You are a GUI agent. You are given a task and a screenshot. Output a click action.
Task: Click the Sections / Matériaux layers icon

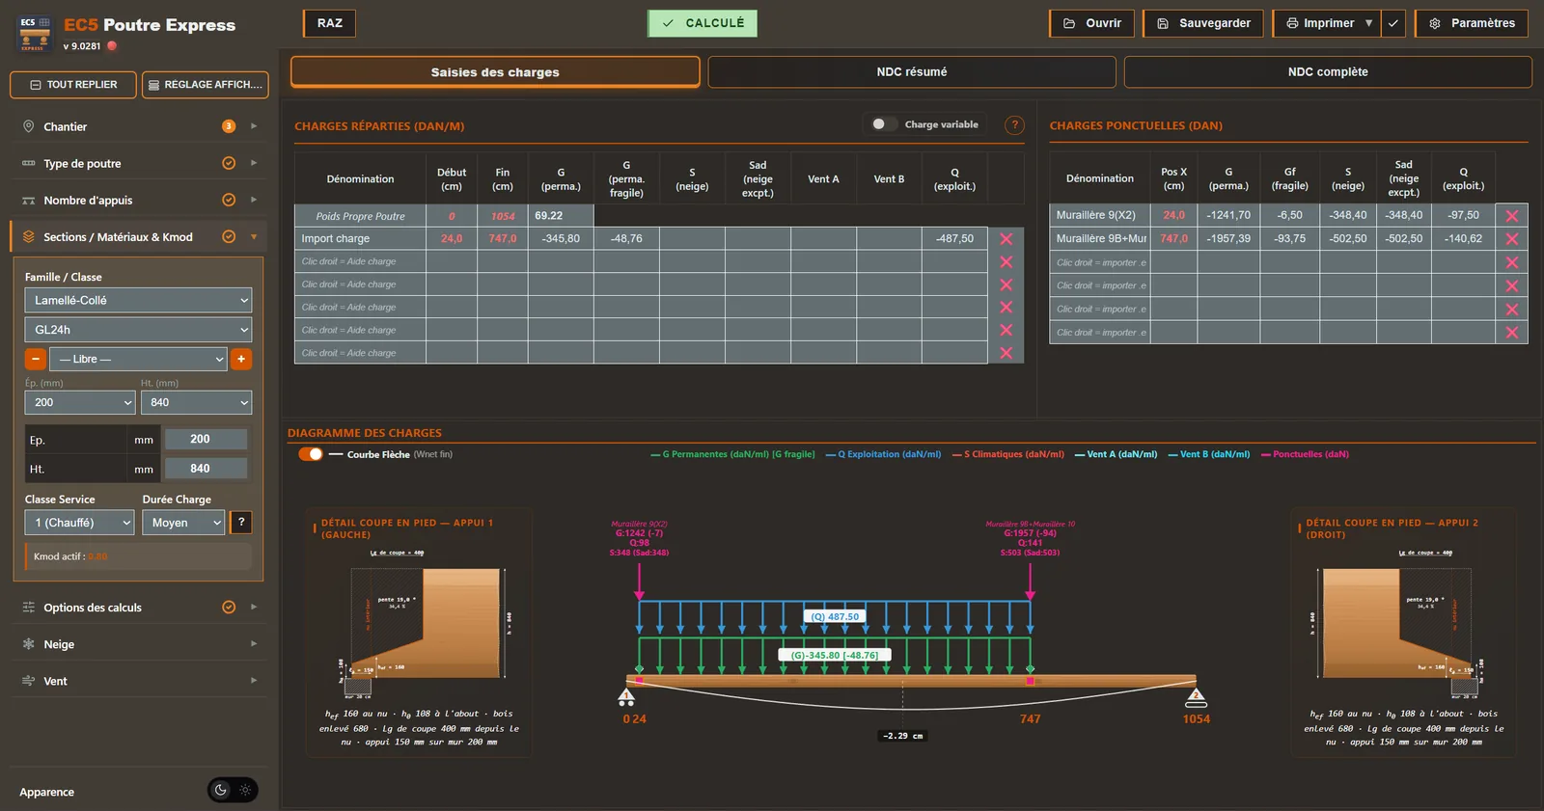tap(28, 236)
